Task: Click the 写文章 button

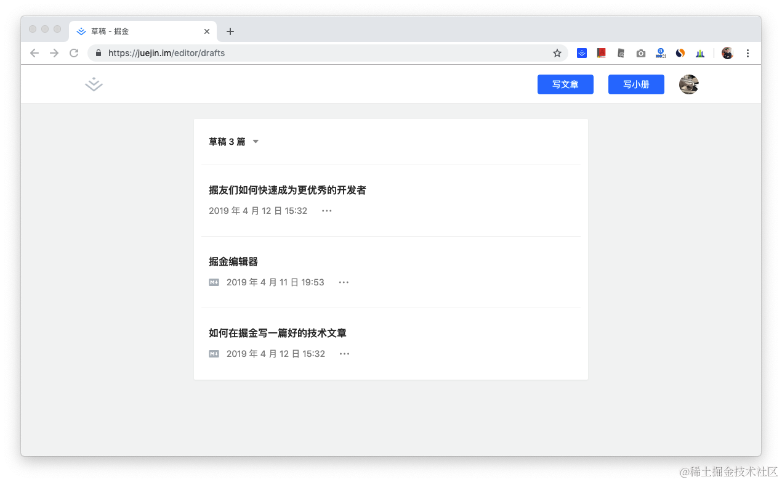Action: (x=565, y=84)
